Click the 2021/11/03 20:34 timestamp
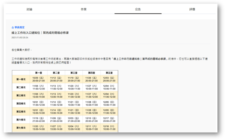Image resolution: width=225 pixels, height=140 pixels. [x=20, y=38]
